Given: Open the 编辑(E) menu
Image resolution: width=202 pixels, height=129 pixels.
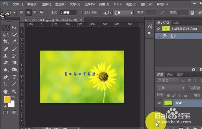Looking at the screenshot, I should pos(32,4).
